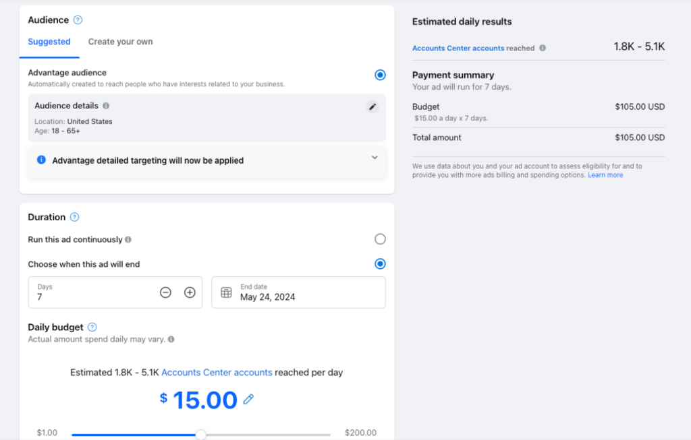691x440 pixels.
Task: Select Choose when this ad will end radio button
Action: [380, 263]
